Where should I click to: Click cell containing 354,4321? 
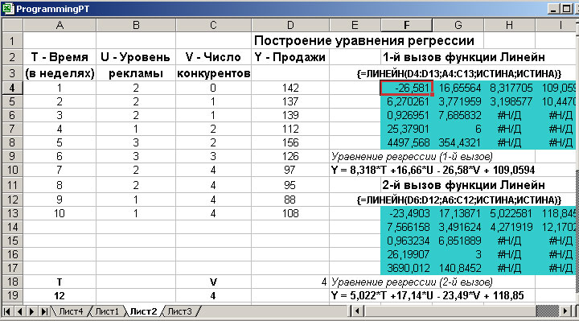pyautogui.click(x=458, y=142)
